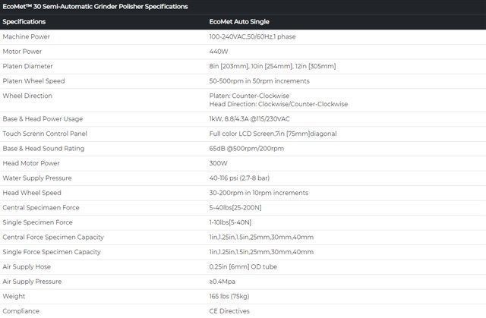Viewport: 486px width, 318px height.
Task: Click the Air Supply Hose row label
Action: (x=27, y=266)
